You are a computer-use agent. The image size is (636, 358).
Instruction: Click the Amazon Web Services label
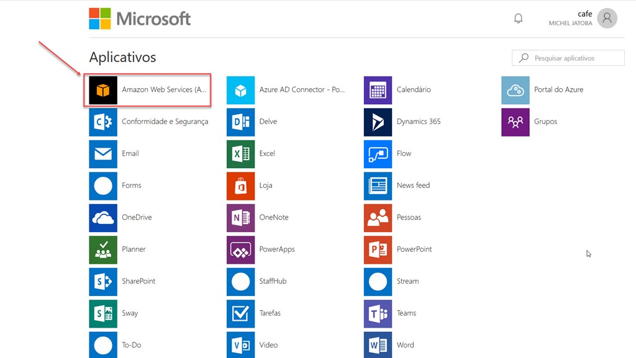[x=164, y=89]
